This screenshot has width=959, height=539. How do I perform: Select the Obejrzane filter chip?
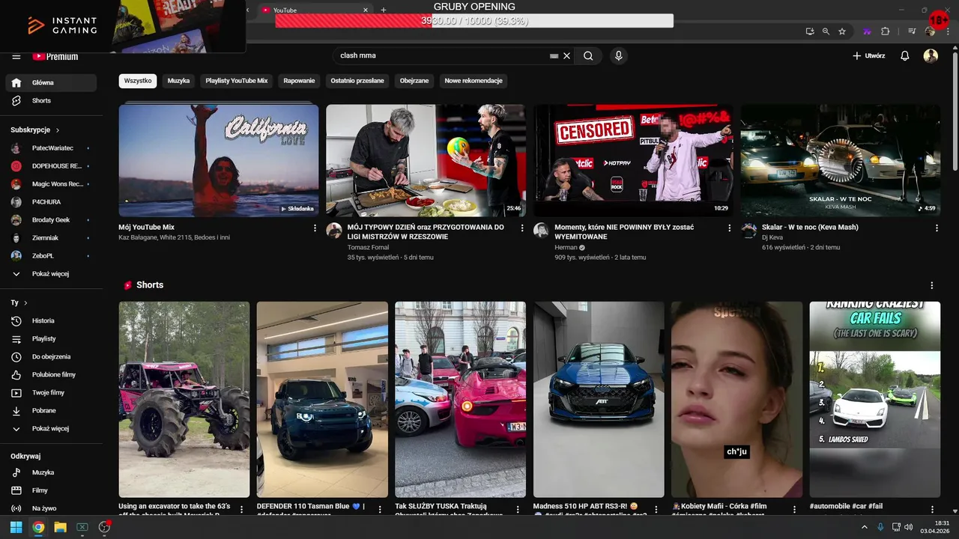[414, 80]
